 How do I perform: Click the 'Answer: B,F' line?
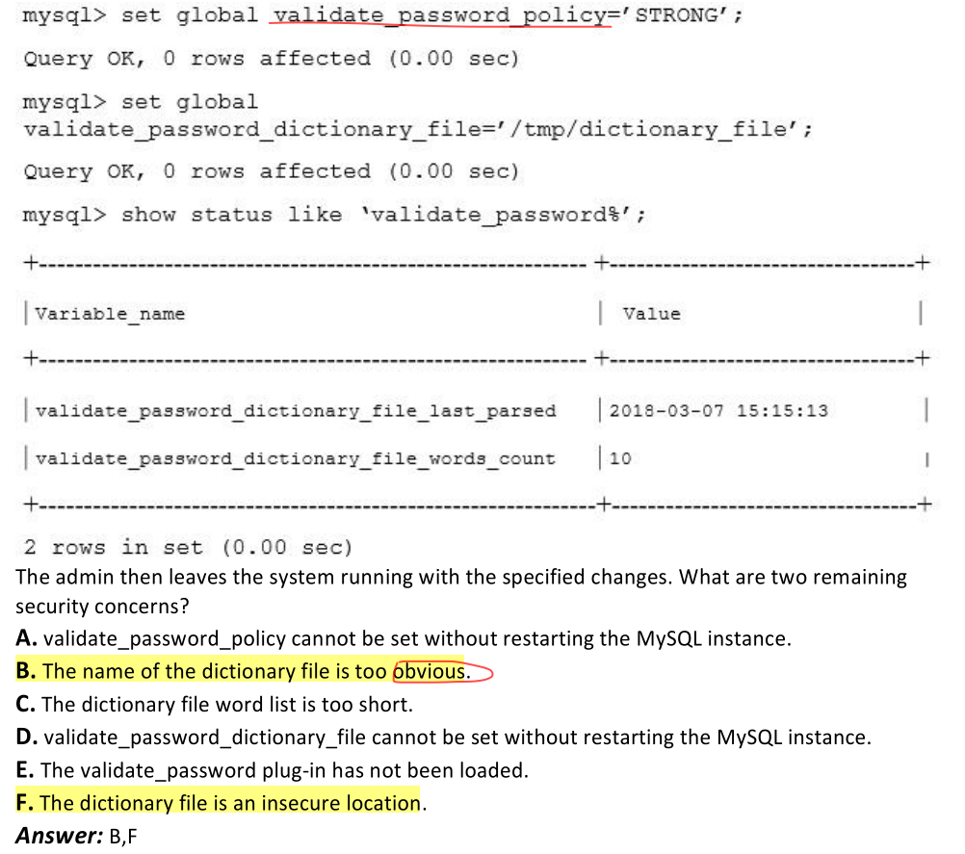(76, 836)
